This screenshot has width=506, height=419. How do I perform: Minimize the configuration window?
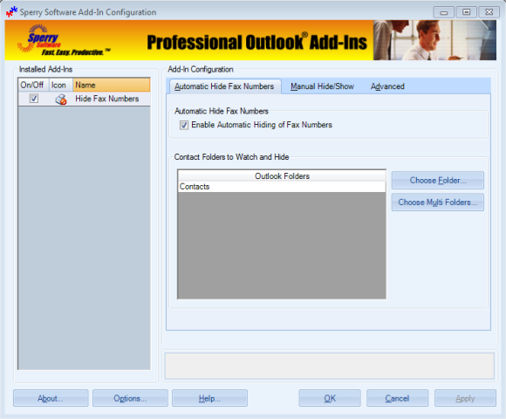(x=444, y=12)
